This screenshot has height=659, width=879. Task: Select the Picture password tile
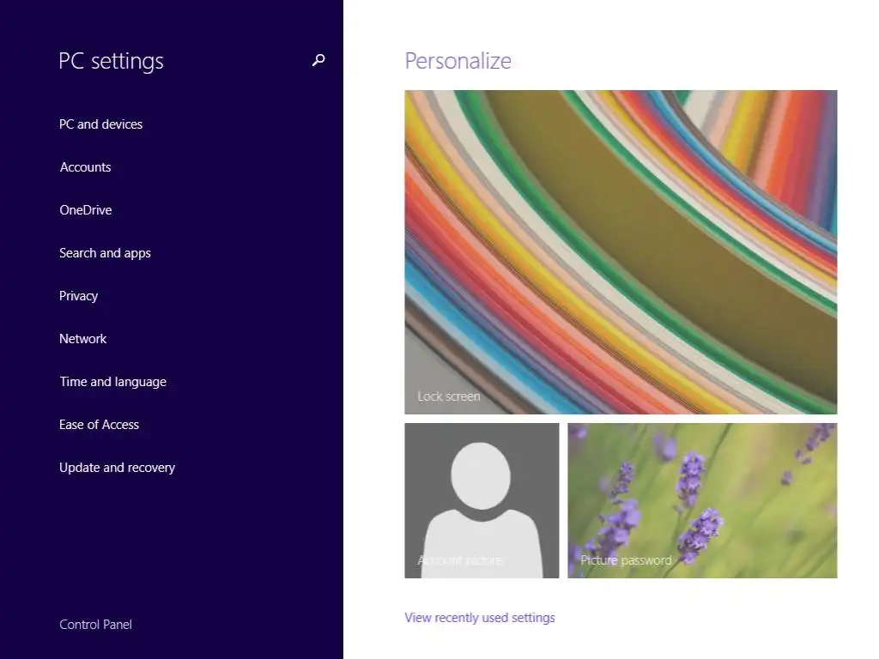(x=702, y=500)
